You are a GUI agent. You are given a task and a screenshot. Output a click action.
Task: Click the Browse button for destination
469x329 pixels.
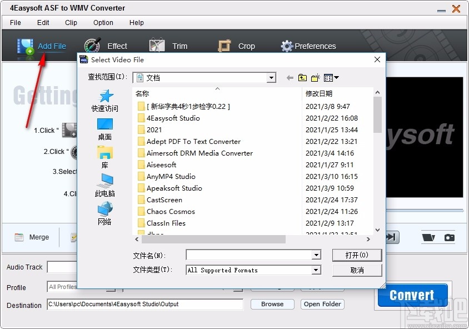[x=272, y=304]
